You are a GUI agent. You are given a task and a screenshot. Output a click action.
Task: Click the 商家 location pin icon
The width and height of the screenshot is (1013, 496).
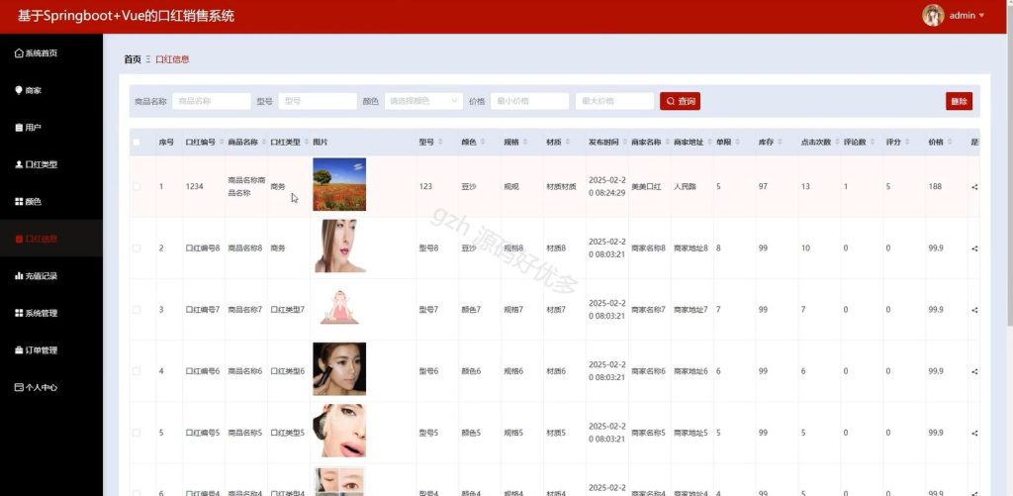[x=19, y=90]
